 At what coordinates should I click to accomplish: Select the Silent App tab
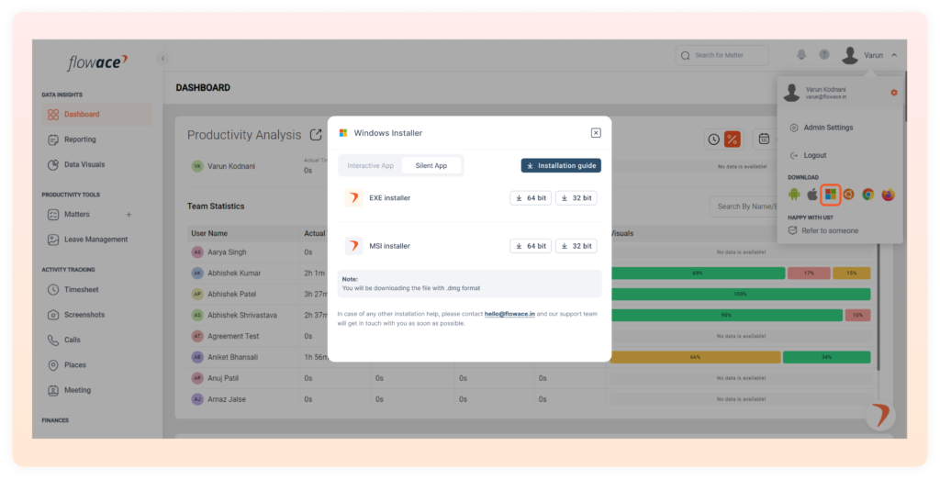coord(431,166)
